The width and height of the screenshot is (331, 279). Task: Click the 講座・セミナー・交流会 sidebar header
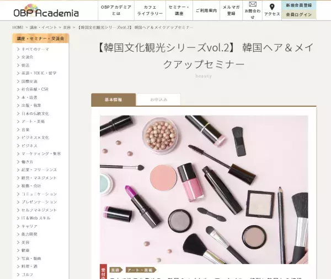[x=40, y=39]
